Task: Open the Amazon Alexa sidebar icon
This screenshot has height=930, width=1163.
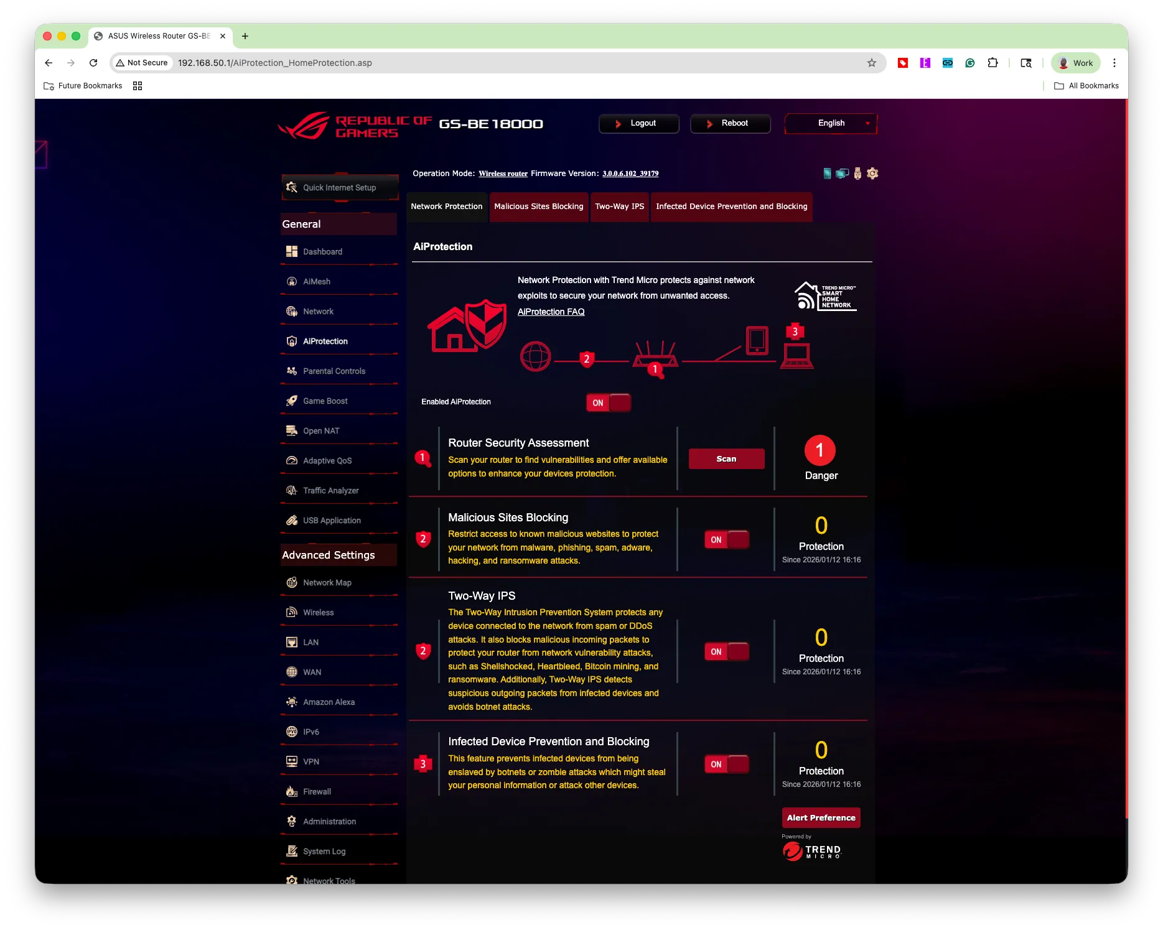Action: (x=291, y=702)
